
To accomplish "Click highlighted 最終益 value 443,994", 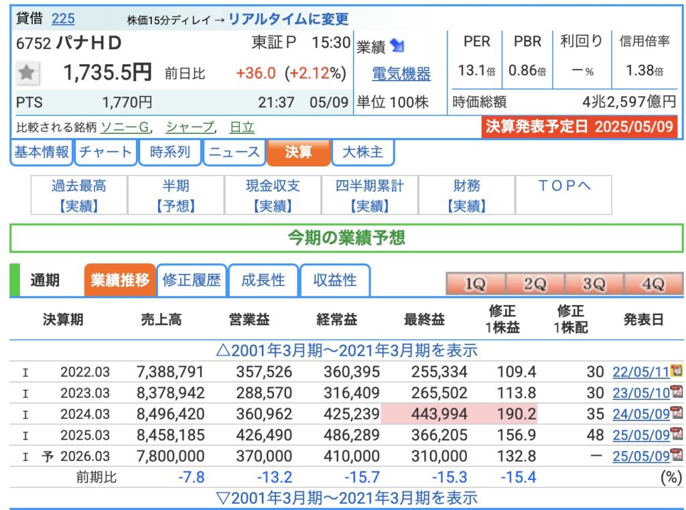I will point(439,413).
